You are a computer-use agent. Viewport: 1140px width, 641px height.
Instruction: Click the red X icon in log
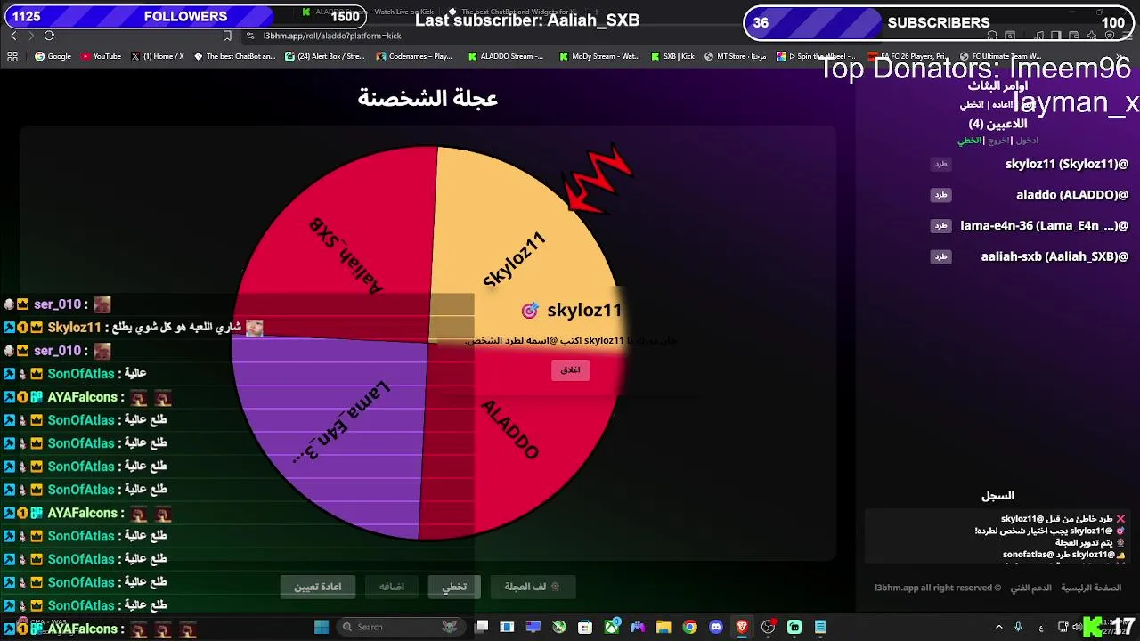pyautogui.click(x=1120, y=519)
